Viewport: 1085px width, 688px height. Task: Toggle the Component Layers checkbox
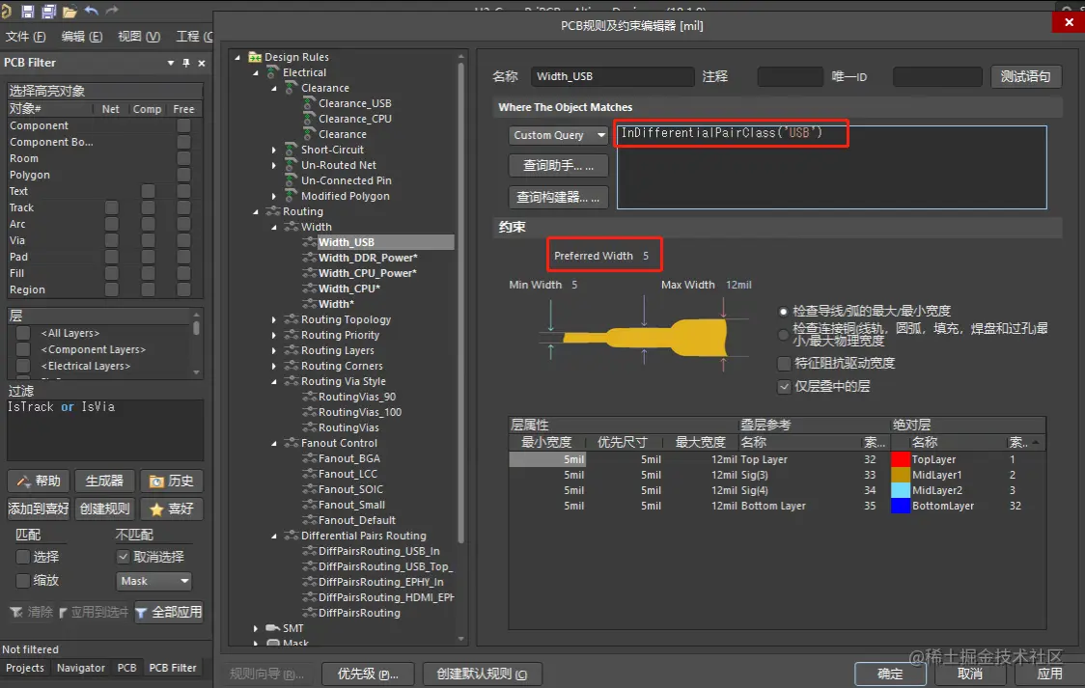click(23, 349)
